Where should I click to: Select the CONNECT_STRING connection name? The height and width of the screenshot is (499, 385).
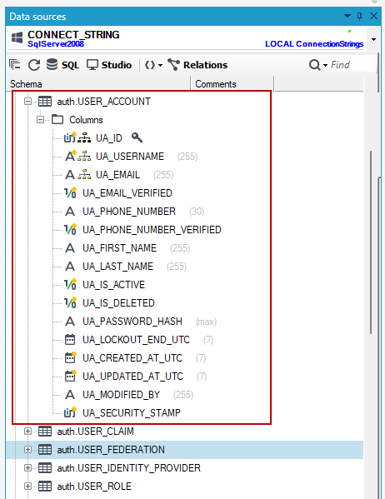tap(73, 34)
